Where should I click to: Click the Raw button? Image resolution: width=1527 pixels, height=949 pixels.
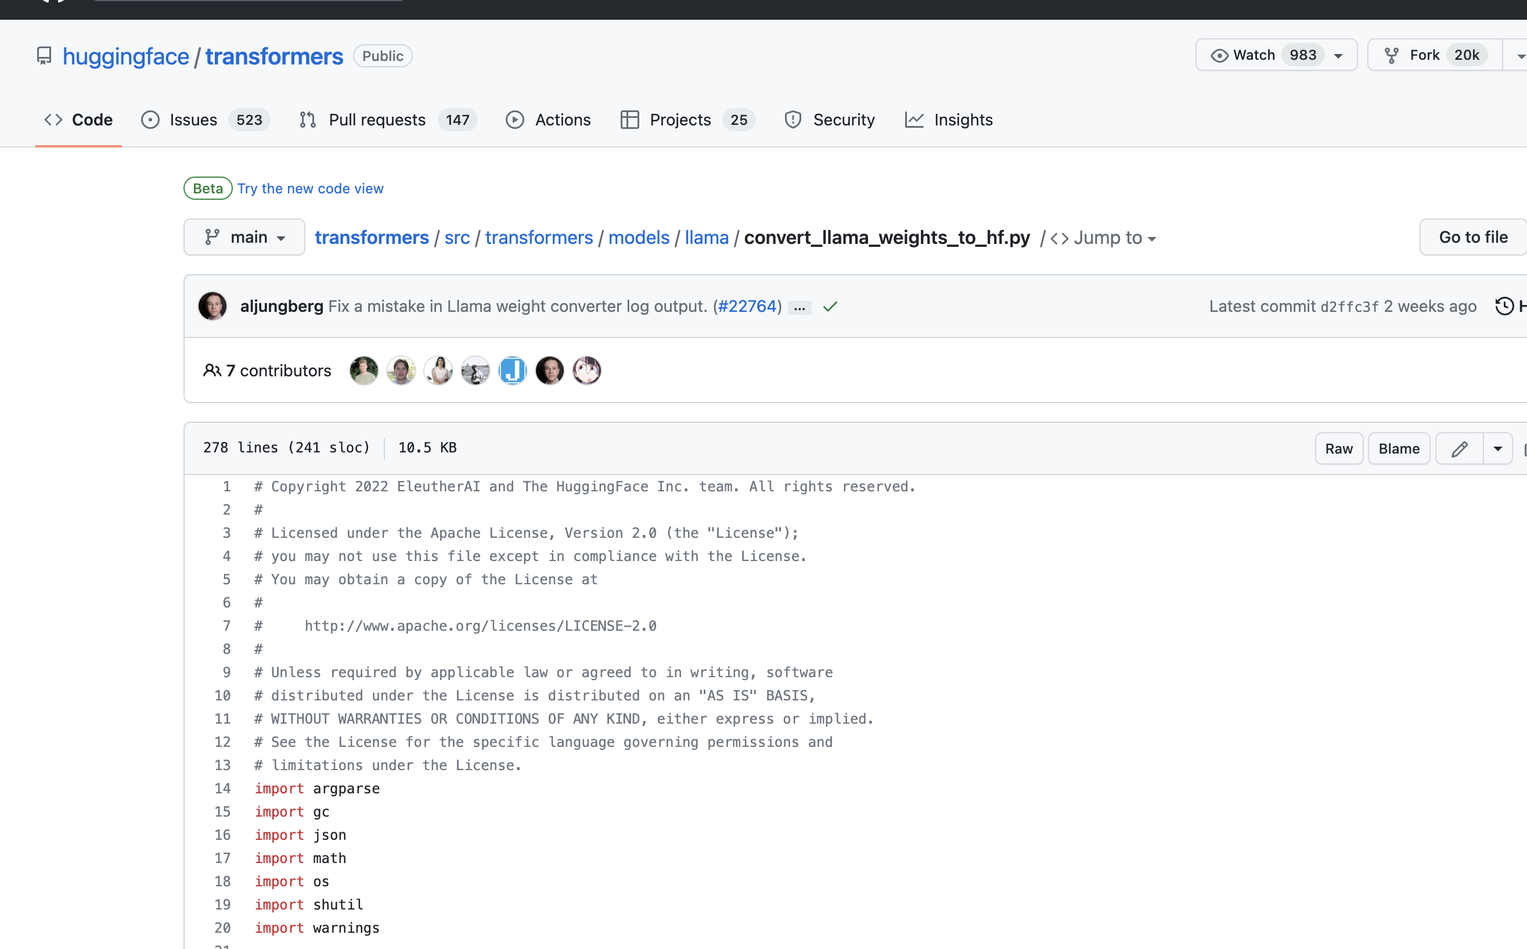click(x=1338, y=448)
